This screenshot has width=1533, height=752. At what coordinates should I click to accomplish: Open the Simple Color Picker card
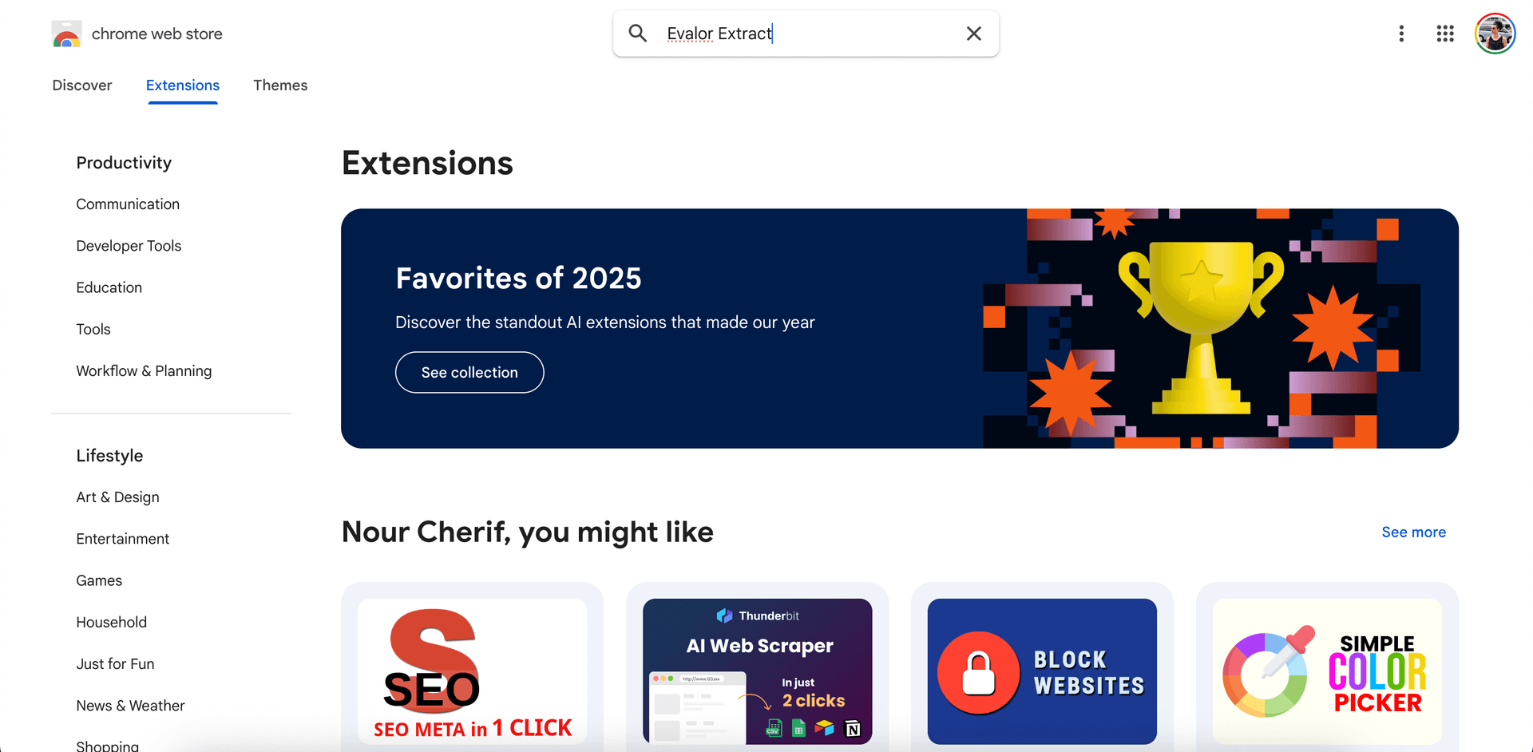point(1327,671)
